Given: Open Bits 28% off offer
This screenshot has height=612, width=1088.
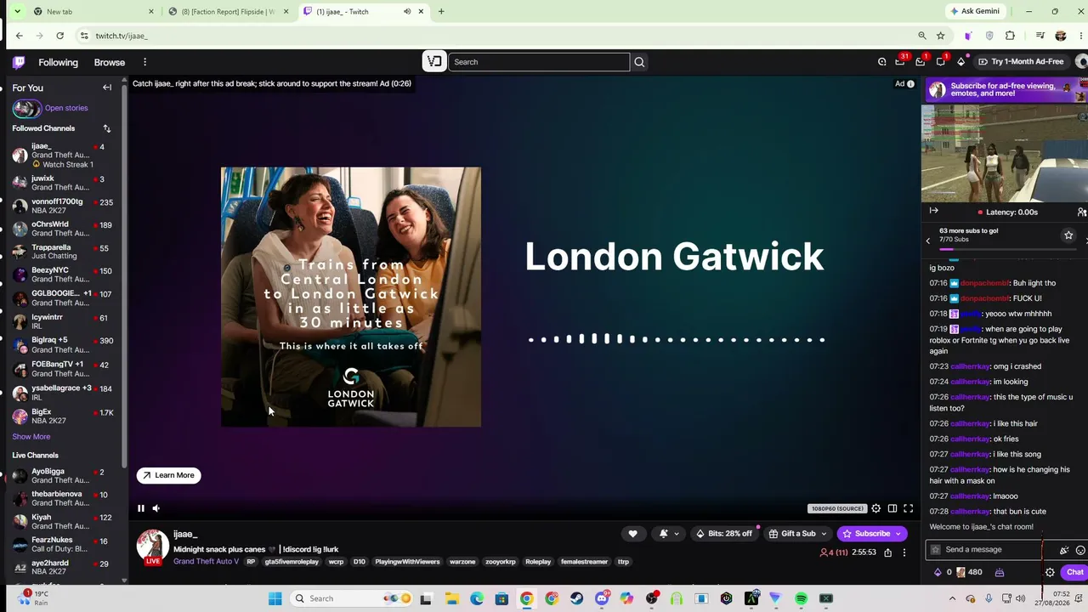Looking at the screenshot, I should coord(724,534).
